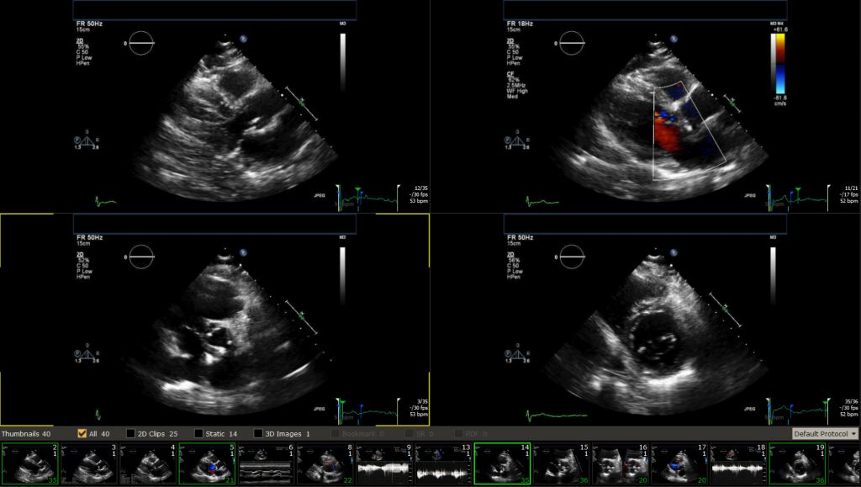This screenshot has width=861, height=487.
Task: Select green-highlighted thumbnail number 14
Action: coord(502,464)
